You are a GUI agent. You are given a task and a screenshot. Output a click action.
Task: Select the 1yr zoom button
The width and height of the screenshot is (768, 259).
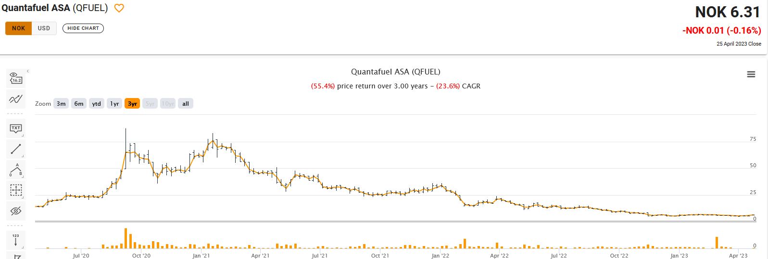point(114,104)
